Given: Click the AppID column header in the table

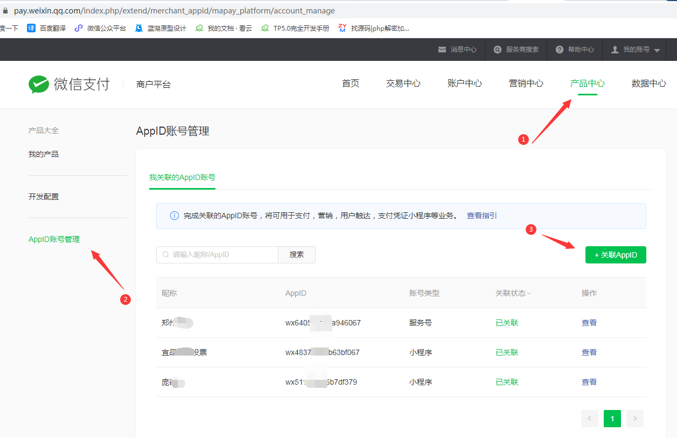Looking at the screenshot, I should click(x=296, y=293).
